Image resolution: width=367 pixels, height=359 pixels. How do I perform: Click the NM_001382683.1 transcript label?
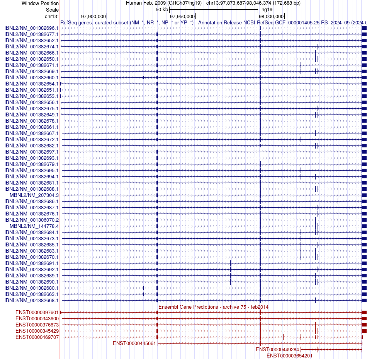(32, 251)
